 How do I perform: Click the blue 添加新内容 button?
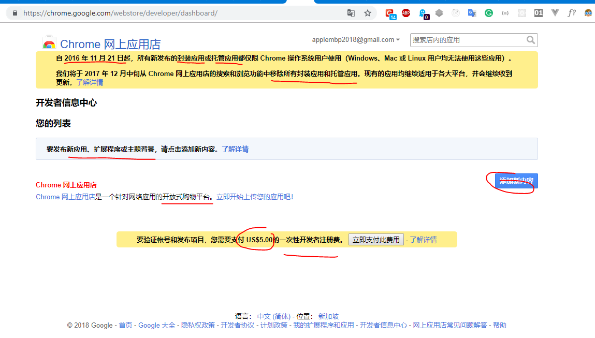[516, 181]
